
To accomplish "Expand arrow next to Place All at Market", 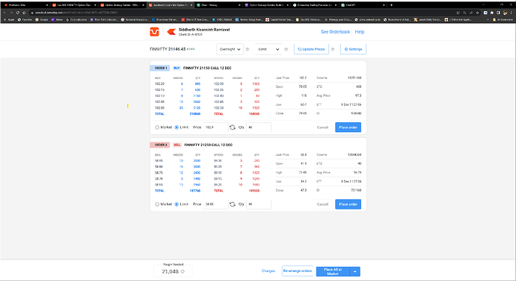I will click(354, 271).
